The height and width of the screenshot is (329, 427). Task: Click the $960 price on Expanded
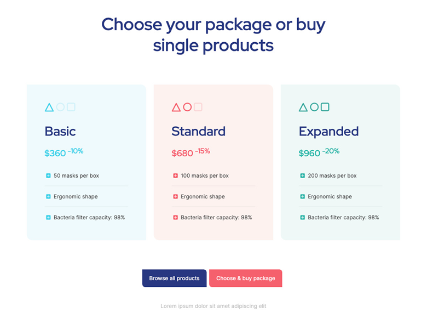[x=309, y=154]
